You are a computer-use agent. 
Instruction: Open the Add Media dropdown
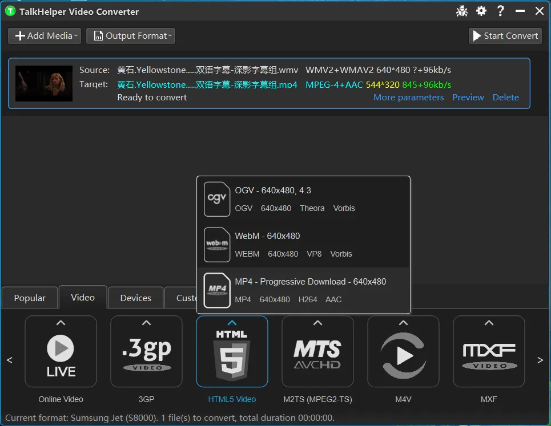point(45,36)
